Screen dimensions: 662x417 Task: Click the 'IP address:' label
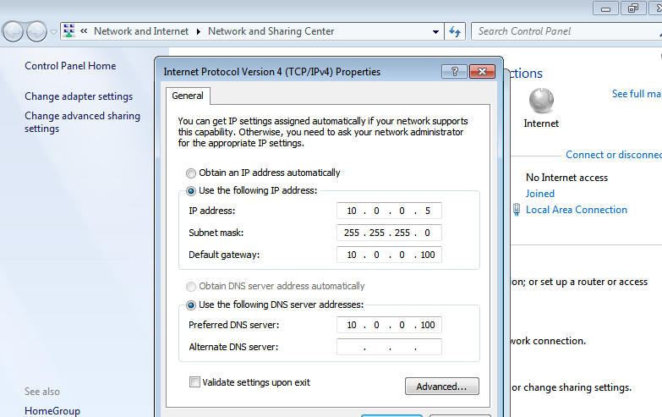pyautogui.click(x=211, y=211)
